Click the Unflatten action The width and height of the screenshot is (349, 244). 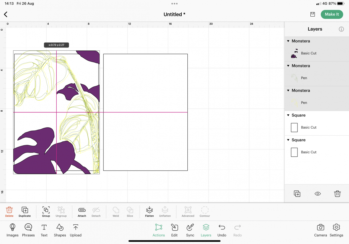pos(165,212)
